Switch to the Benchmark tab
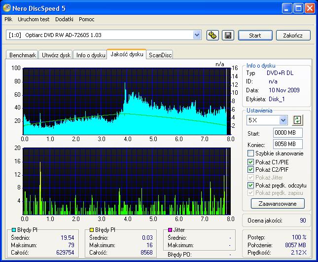Viewport: 318px width, 262px height. tap(22, 55)
